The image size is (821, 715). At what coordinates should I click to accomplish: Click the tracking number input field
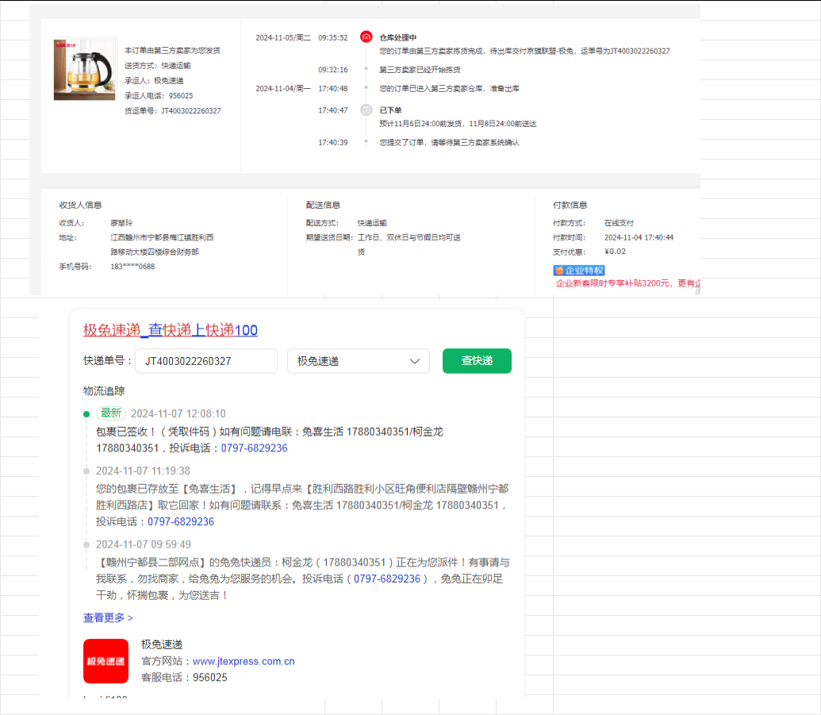pos(205,361)
